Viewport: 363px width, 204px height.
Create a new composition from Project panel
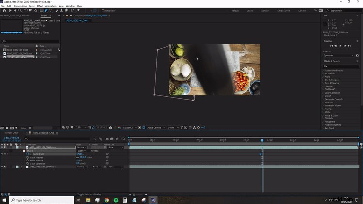(x=12, y=128)
